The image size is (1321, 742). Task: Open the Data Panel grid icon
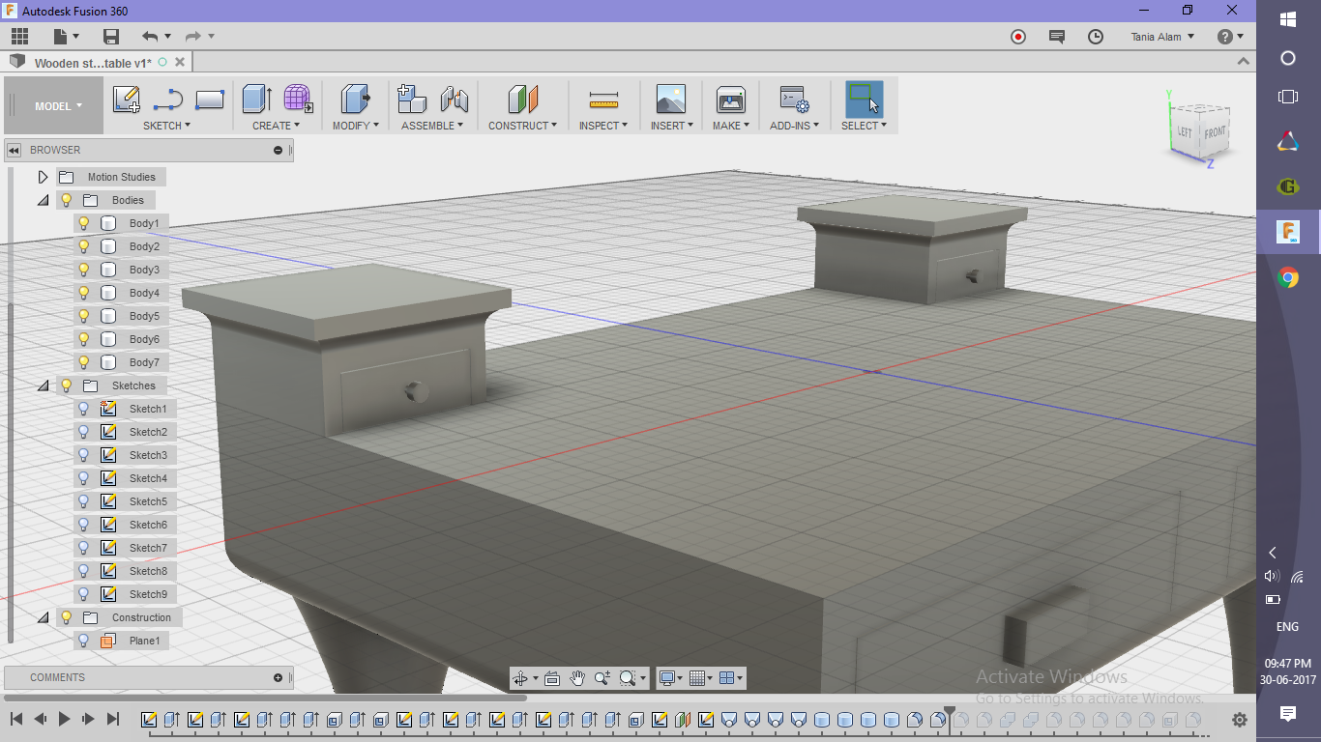click(19, 37)
